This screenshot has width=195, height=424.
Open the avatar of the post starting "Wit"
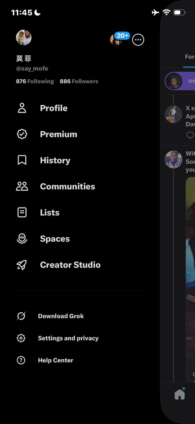(x=173, y=159)
